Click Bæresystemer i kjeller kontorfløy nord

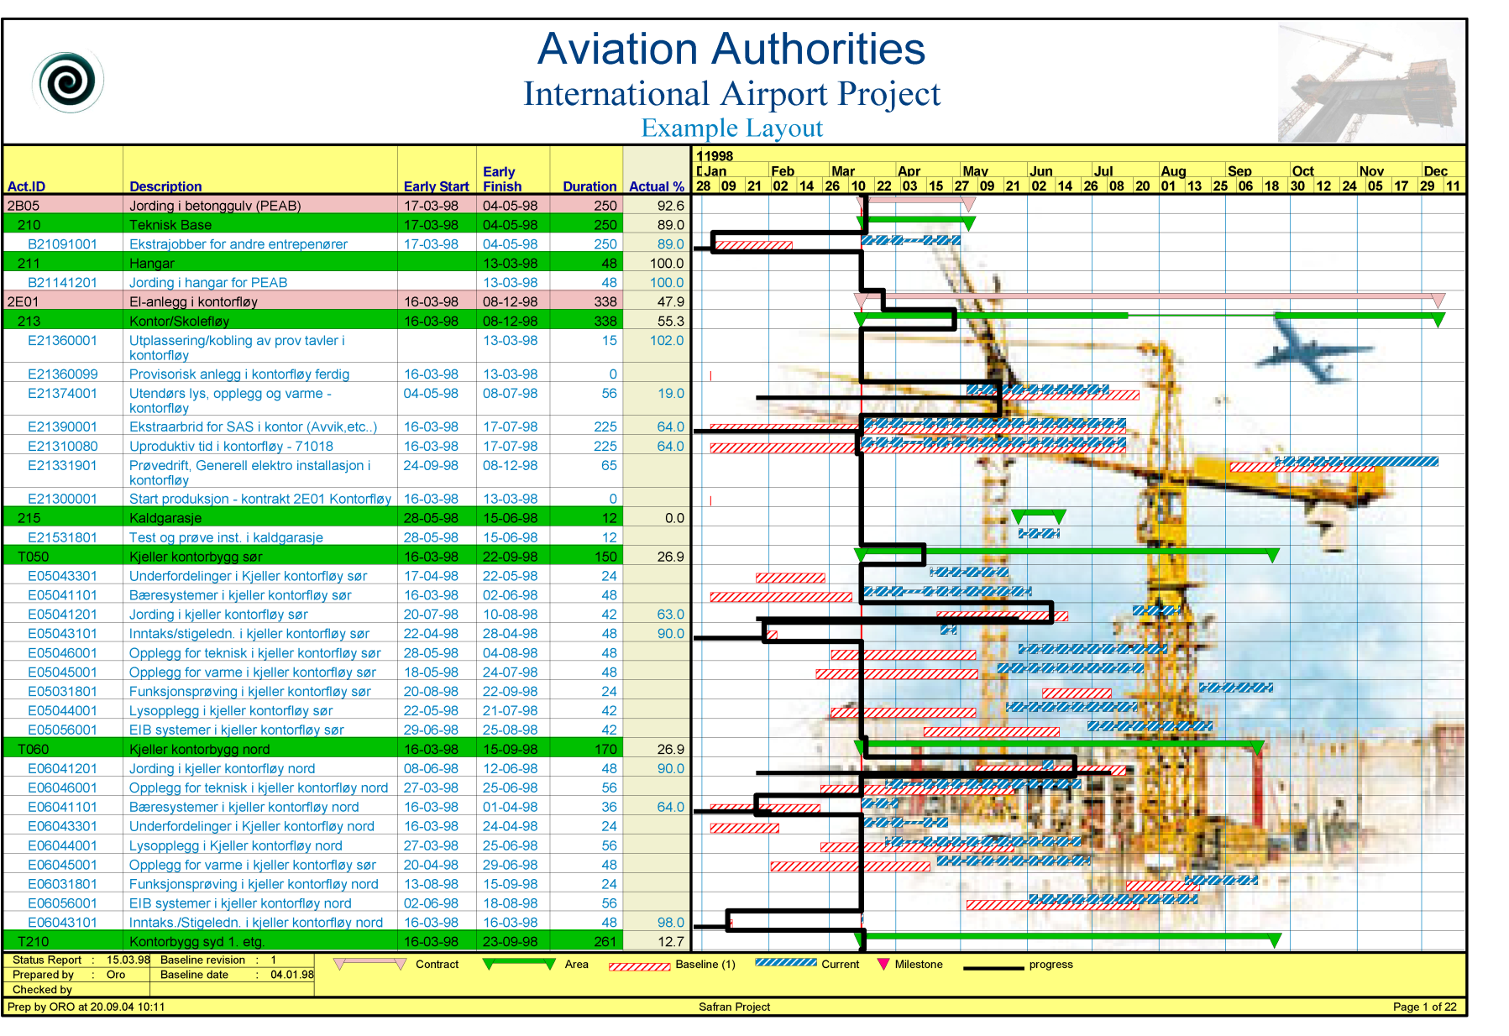244,808
